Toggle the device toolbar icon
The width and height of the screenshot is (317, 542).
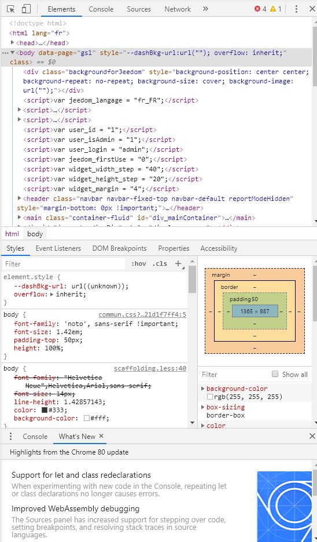[26, 9]
